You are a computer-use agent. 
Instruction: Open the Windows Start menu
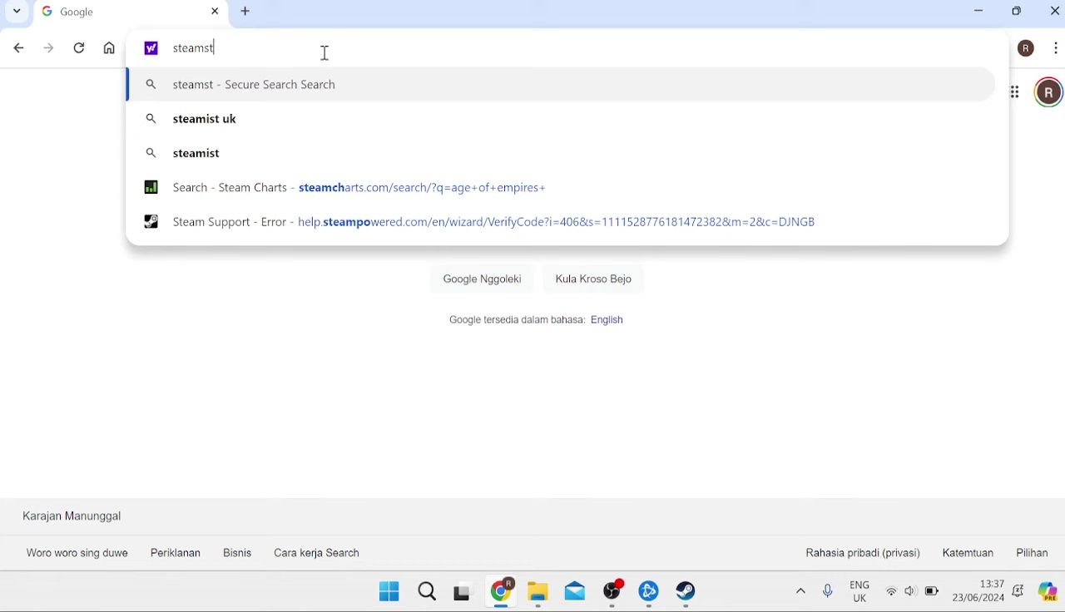click(x=389, y=591)
